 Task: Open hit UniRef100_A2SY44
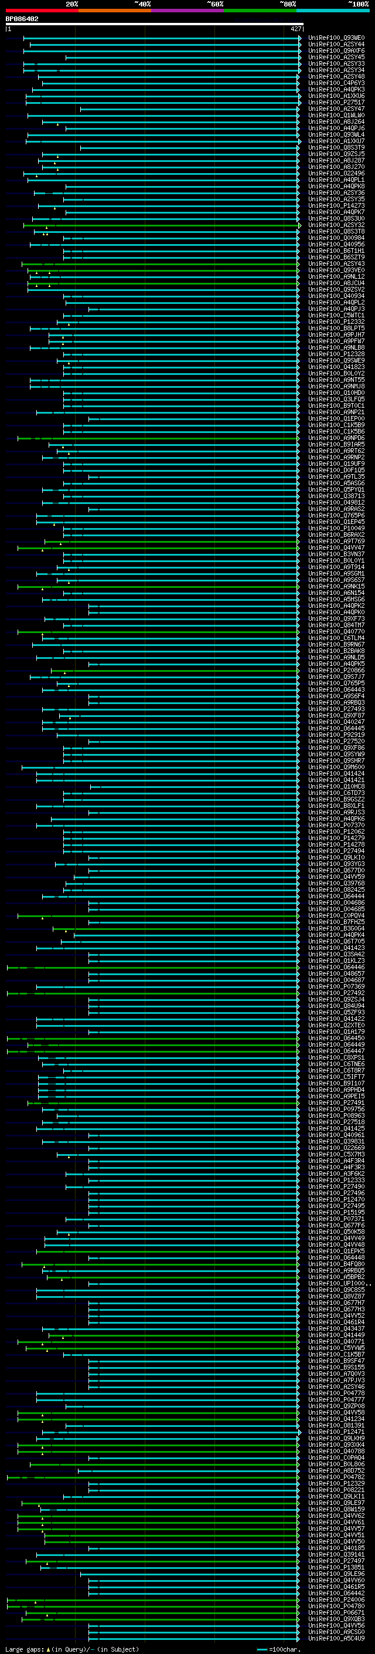point(336,45)
